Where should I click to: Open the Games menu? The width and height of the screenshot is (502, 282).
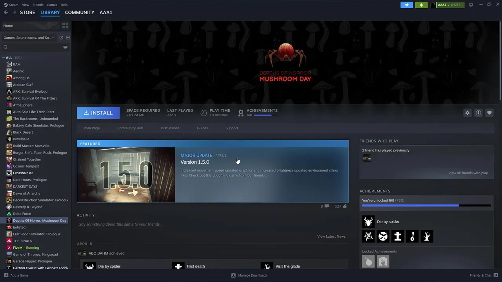(52, 5)
